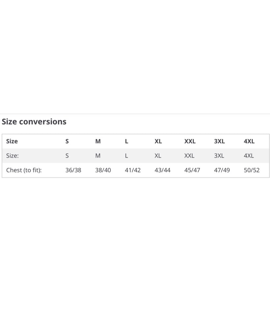
Task: Click the 47/49 chest measurement cell
Action: pyautogui.click(x=222, y=170)
